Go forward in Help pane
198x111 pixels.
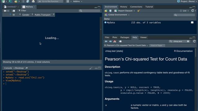[x=110, y=41]
